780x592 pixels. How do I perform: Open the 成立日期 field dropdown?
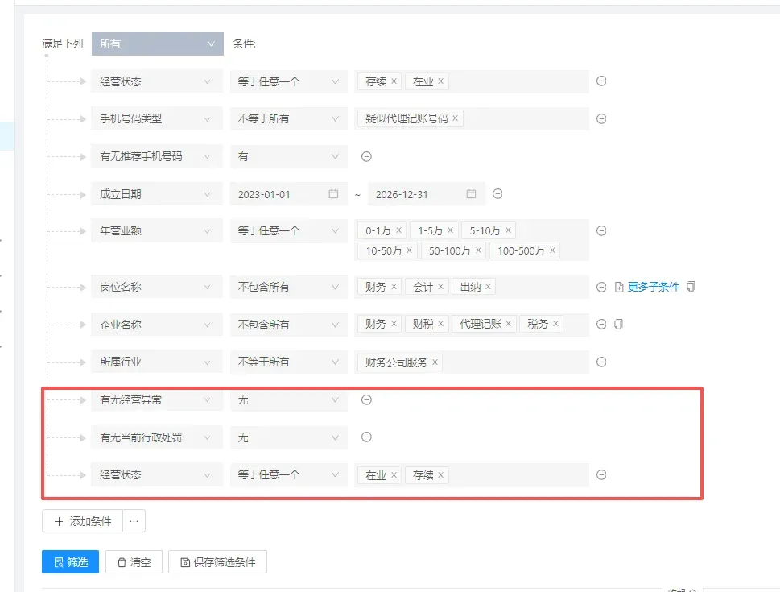pos(157,194)
